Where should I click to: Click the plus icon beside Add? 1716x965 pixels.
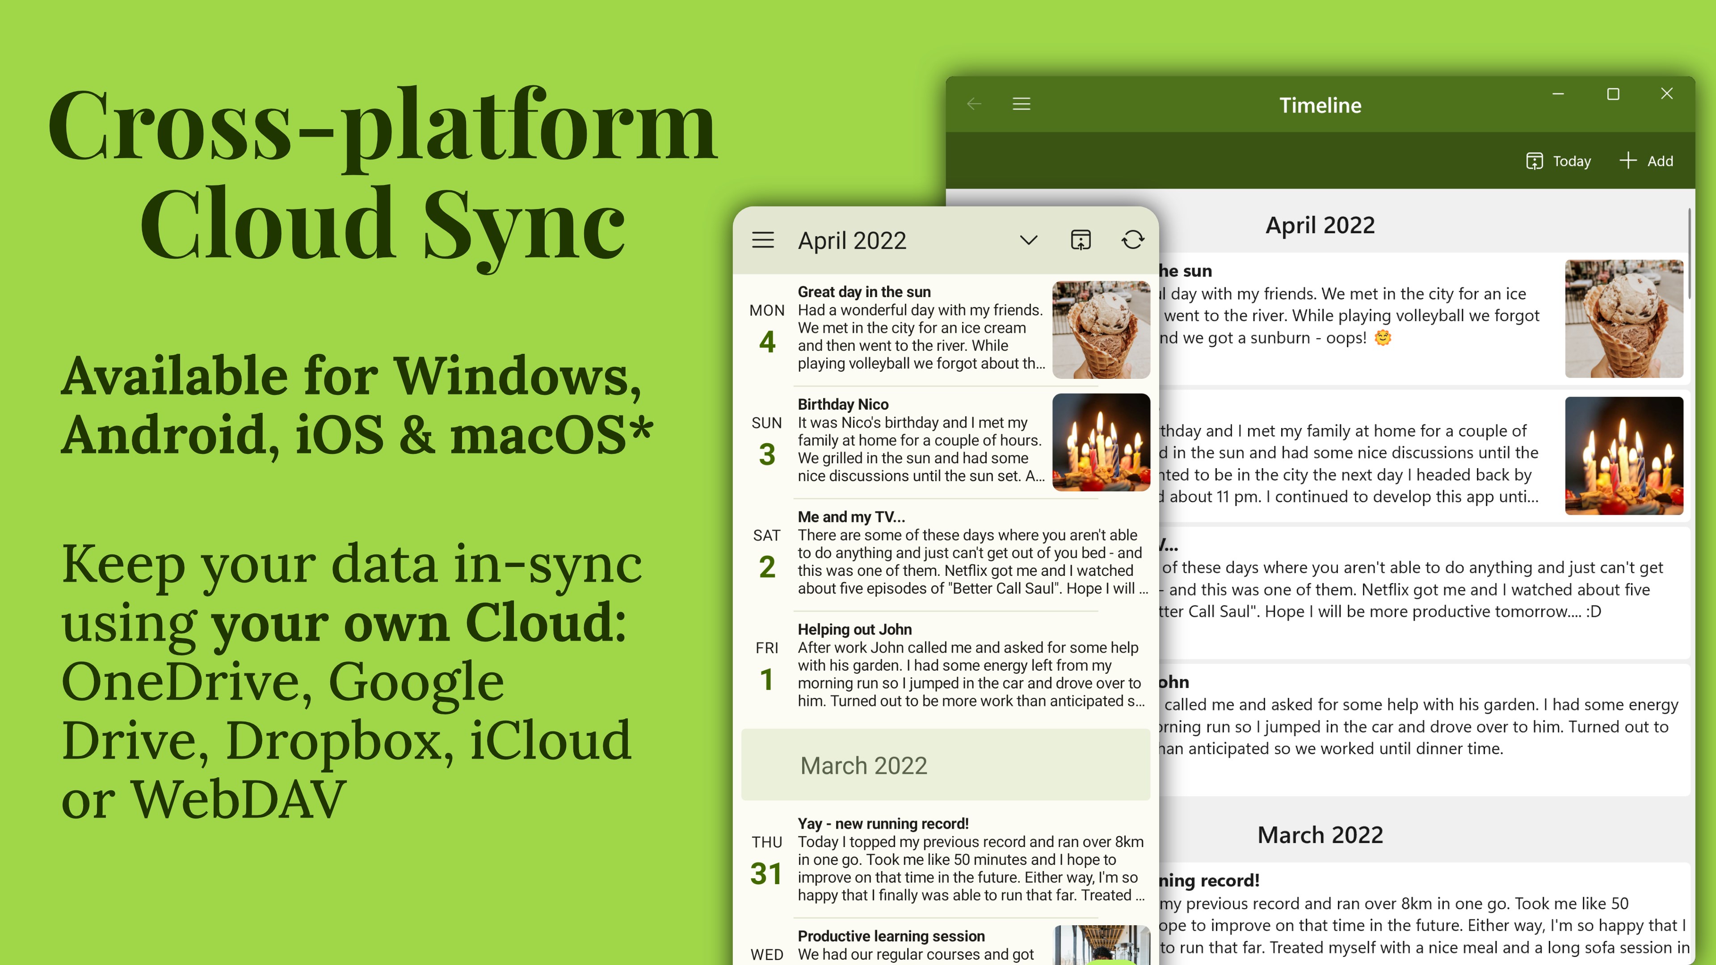pyautogui.click(x=1628, y=160)
